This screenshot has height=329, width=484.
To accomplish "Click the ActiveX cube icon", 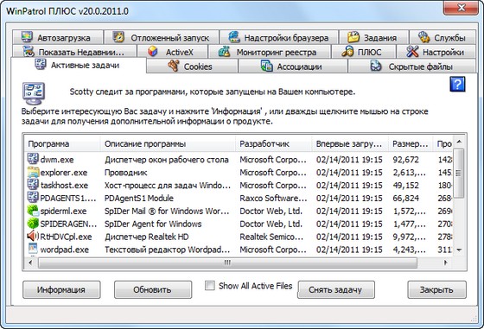I will 152,52.
